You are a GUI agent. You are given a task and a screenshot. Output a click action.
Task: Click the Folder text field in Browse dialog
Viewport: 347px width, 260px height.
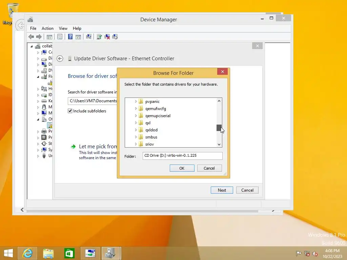tap(182, 156)
